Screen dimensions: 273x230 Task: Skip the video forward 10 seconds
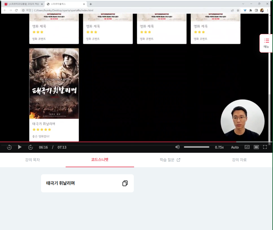click(x=31, y=147)
